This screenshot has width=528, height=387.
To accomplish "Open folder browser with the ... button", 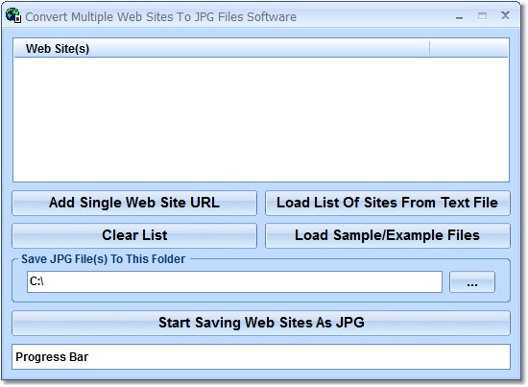I will tap(472, 282).
